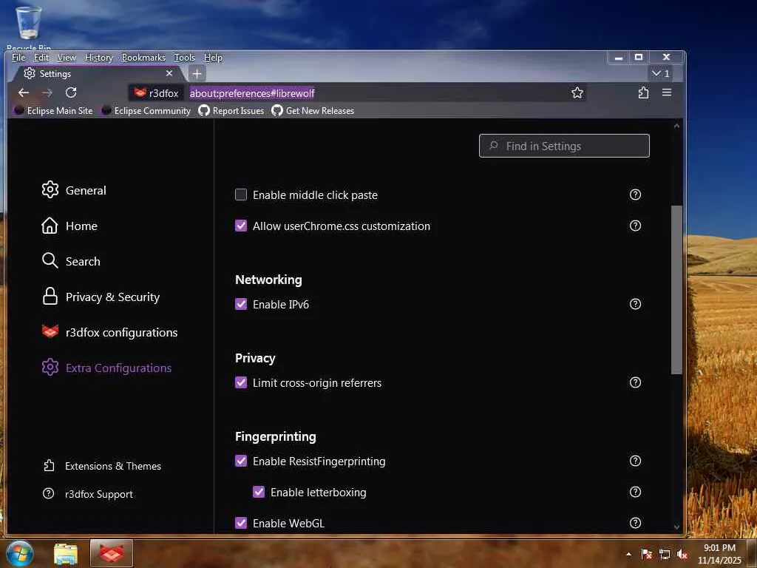Viewport: 757px width, 568px height.
Task: Open Home settings category
Action: [69, 226]
